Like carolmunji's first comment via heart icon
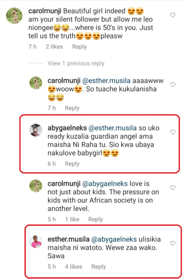Image resolution: width=185 pixels, height=279 pixels. point(173,14)
